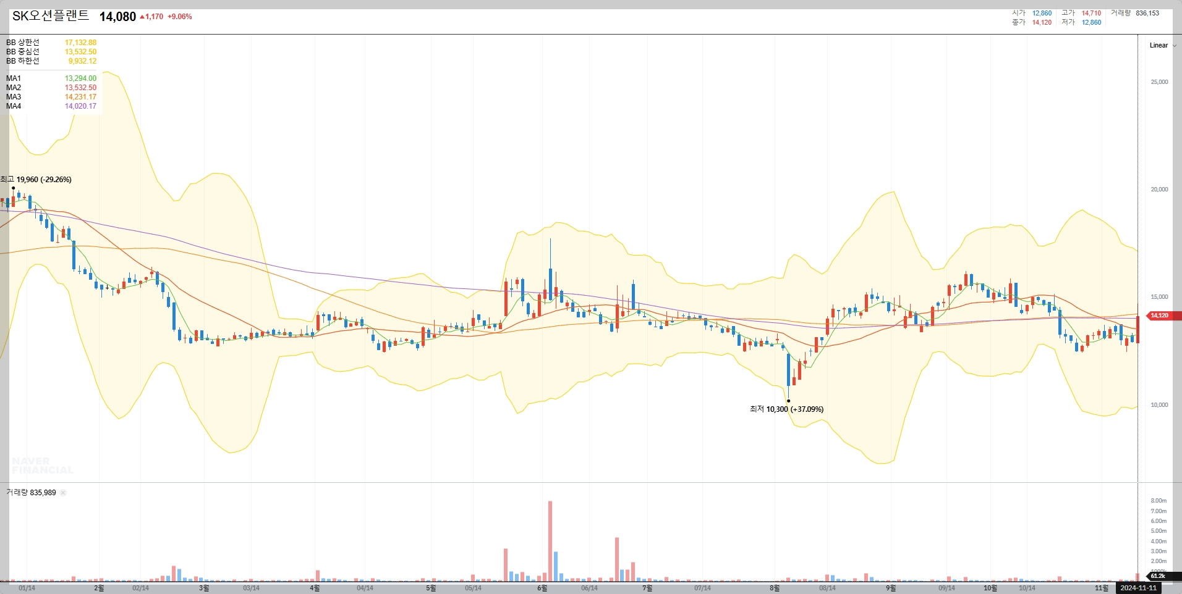
Task: Click the 최저 10,300 low annotation
Action: 786,409
